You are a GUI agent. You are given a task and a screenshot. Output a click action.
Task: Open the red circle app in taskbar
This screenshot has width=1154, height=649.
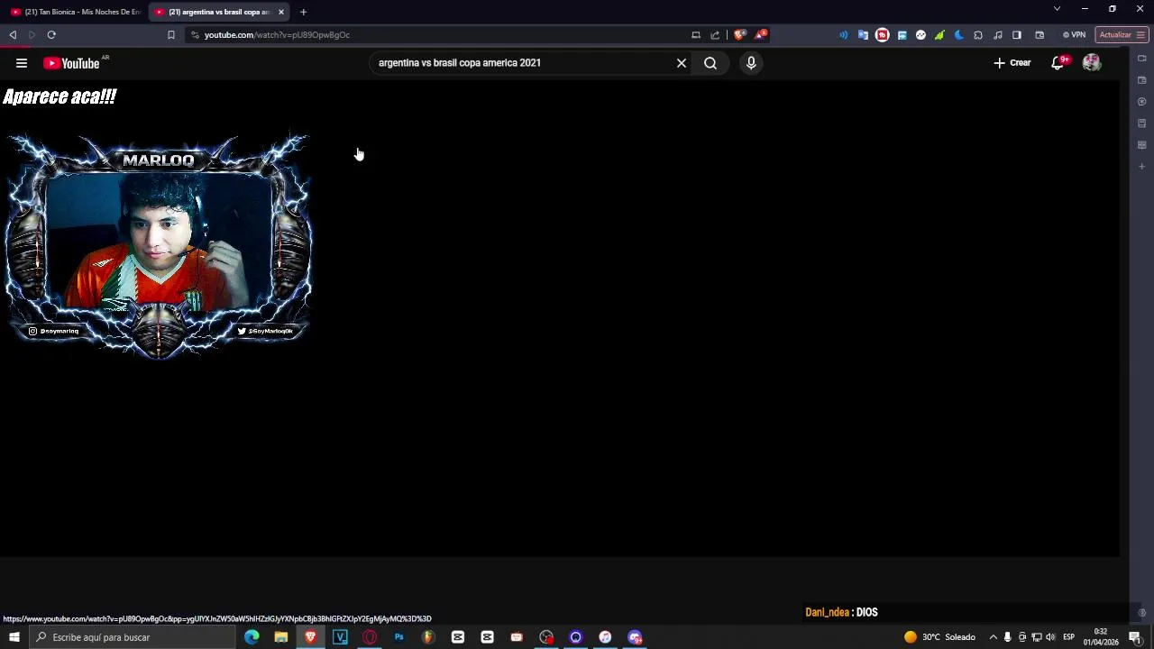pos(370,637)
